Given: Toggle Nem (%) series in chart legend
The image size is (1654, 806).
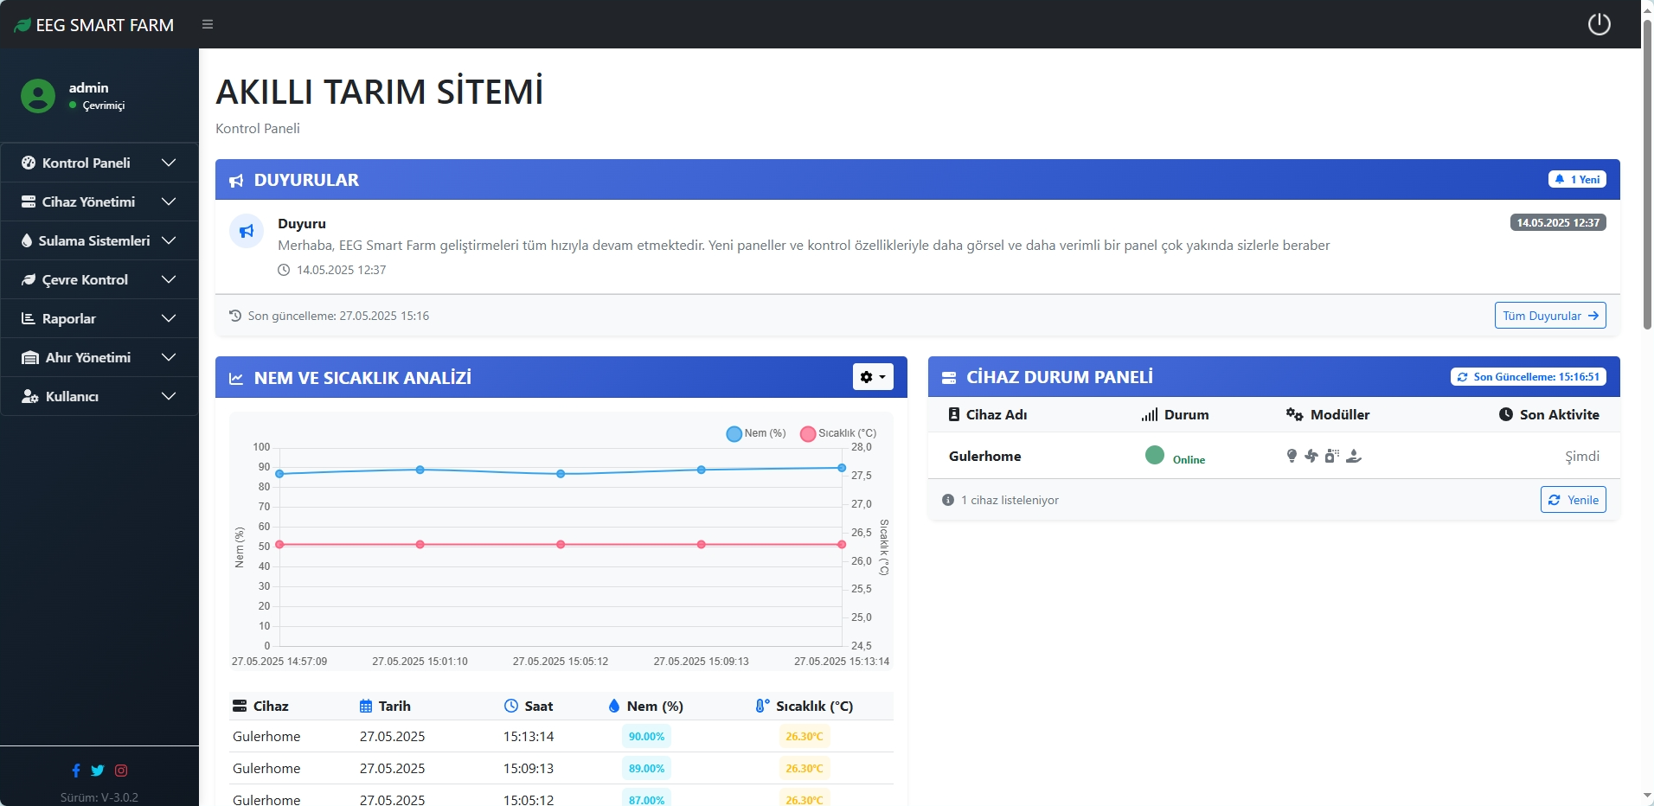Looking at the screenshot, I should coord(756,433).
